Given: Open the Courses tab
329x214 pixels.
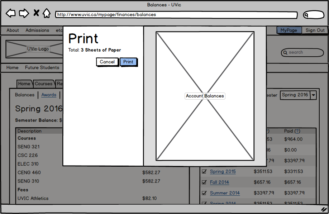Looking at the screenshot, I should (x=44, y=84).
